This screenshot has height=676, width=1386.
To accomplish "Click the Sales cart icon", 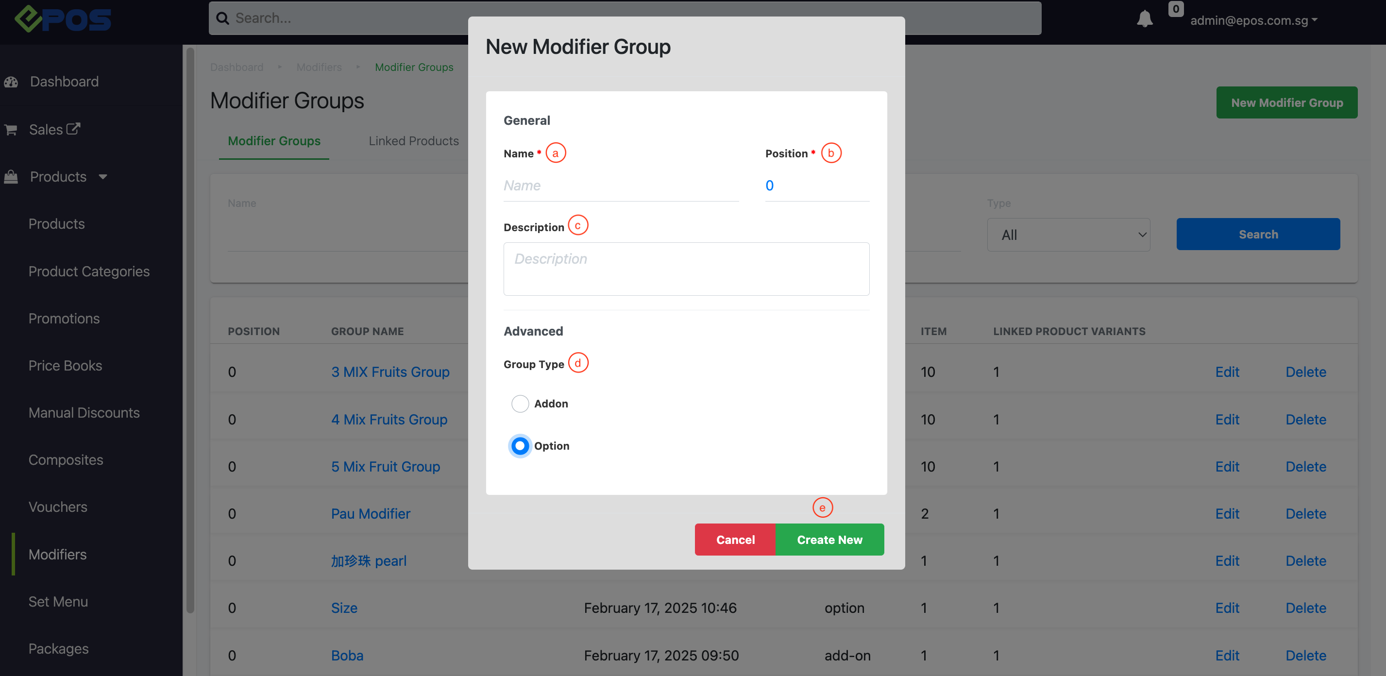I will tap(11, 130).
